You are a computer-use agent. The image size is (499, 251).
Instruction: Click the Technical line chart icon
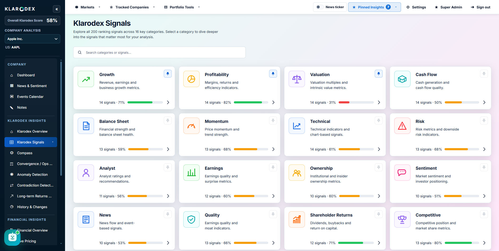(x=297, y=126)
